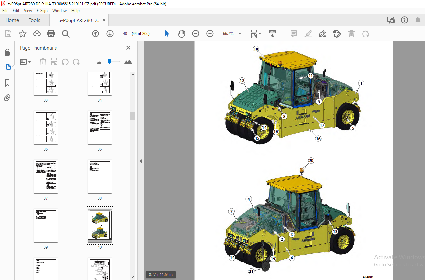Add bookmark using the star icon
The image size is (425, 280).
click(22, 34)
